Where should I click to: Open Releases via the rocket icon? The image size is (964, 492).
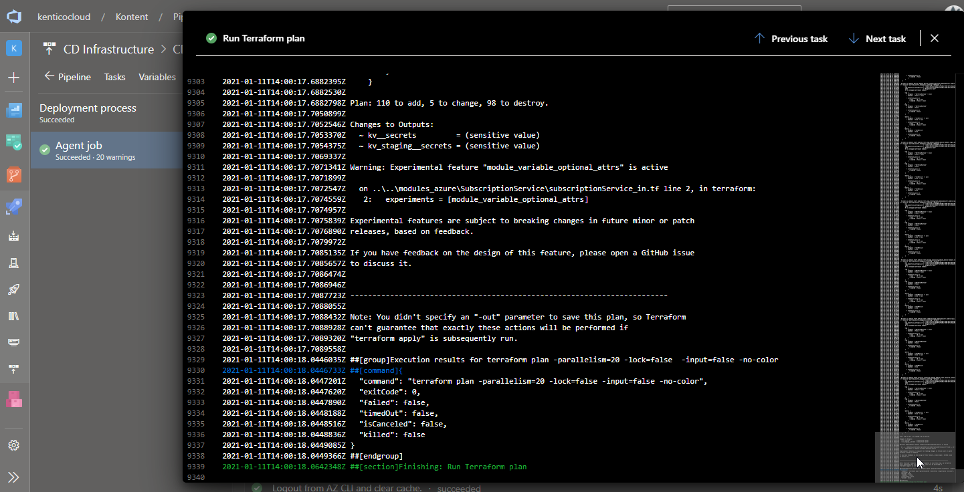coord(14,289)
